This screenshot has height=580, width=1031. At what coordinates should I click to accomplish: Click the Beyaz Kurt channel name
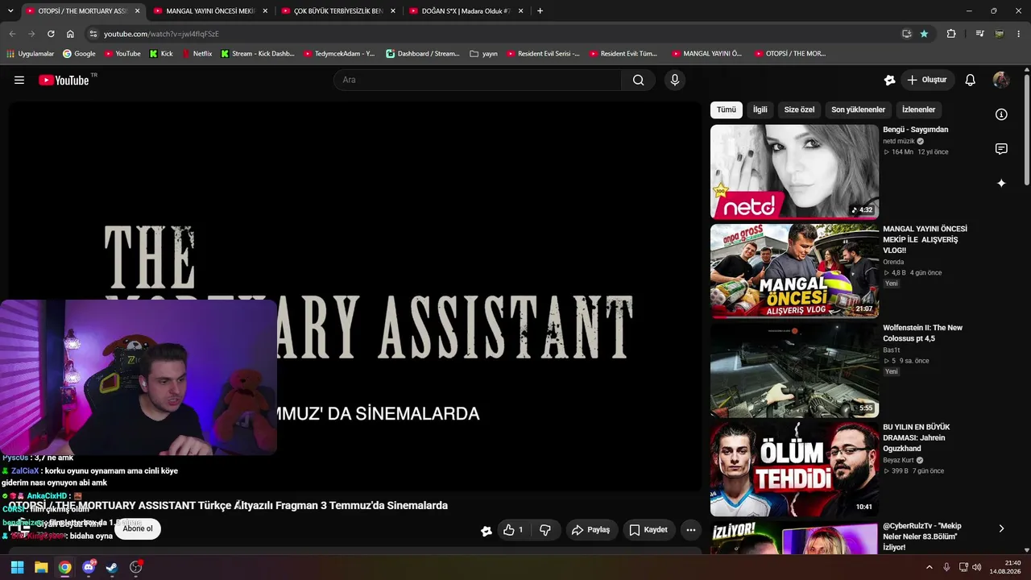[x=899, y=460]
